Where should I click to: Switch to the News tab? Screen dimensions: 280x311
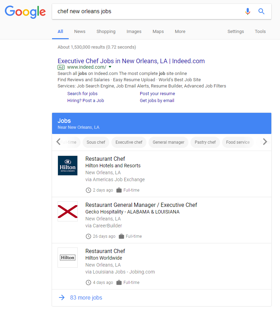[x=79, y=32]
